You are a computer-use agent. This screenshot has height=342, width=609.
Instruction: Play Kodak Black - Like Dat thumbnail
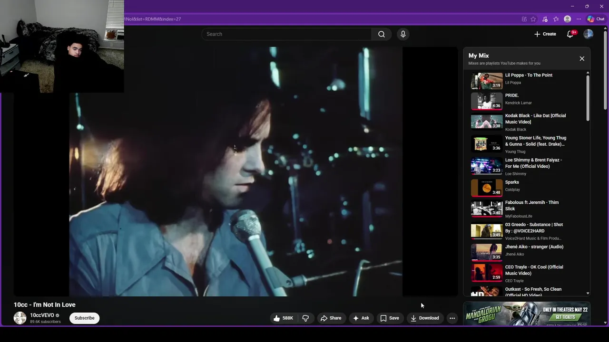[x=487, y=121]
